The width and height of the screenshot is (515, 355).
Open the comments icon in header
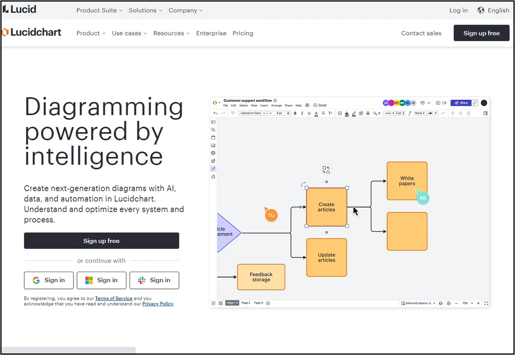click(423, 103)
